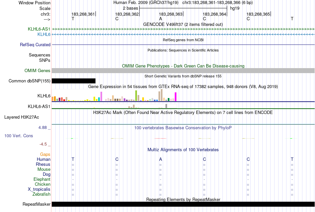Click the KLHL6-AS1 GTEx expression bar chart
315x212 pixels.
114,106
